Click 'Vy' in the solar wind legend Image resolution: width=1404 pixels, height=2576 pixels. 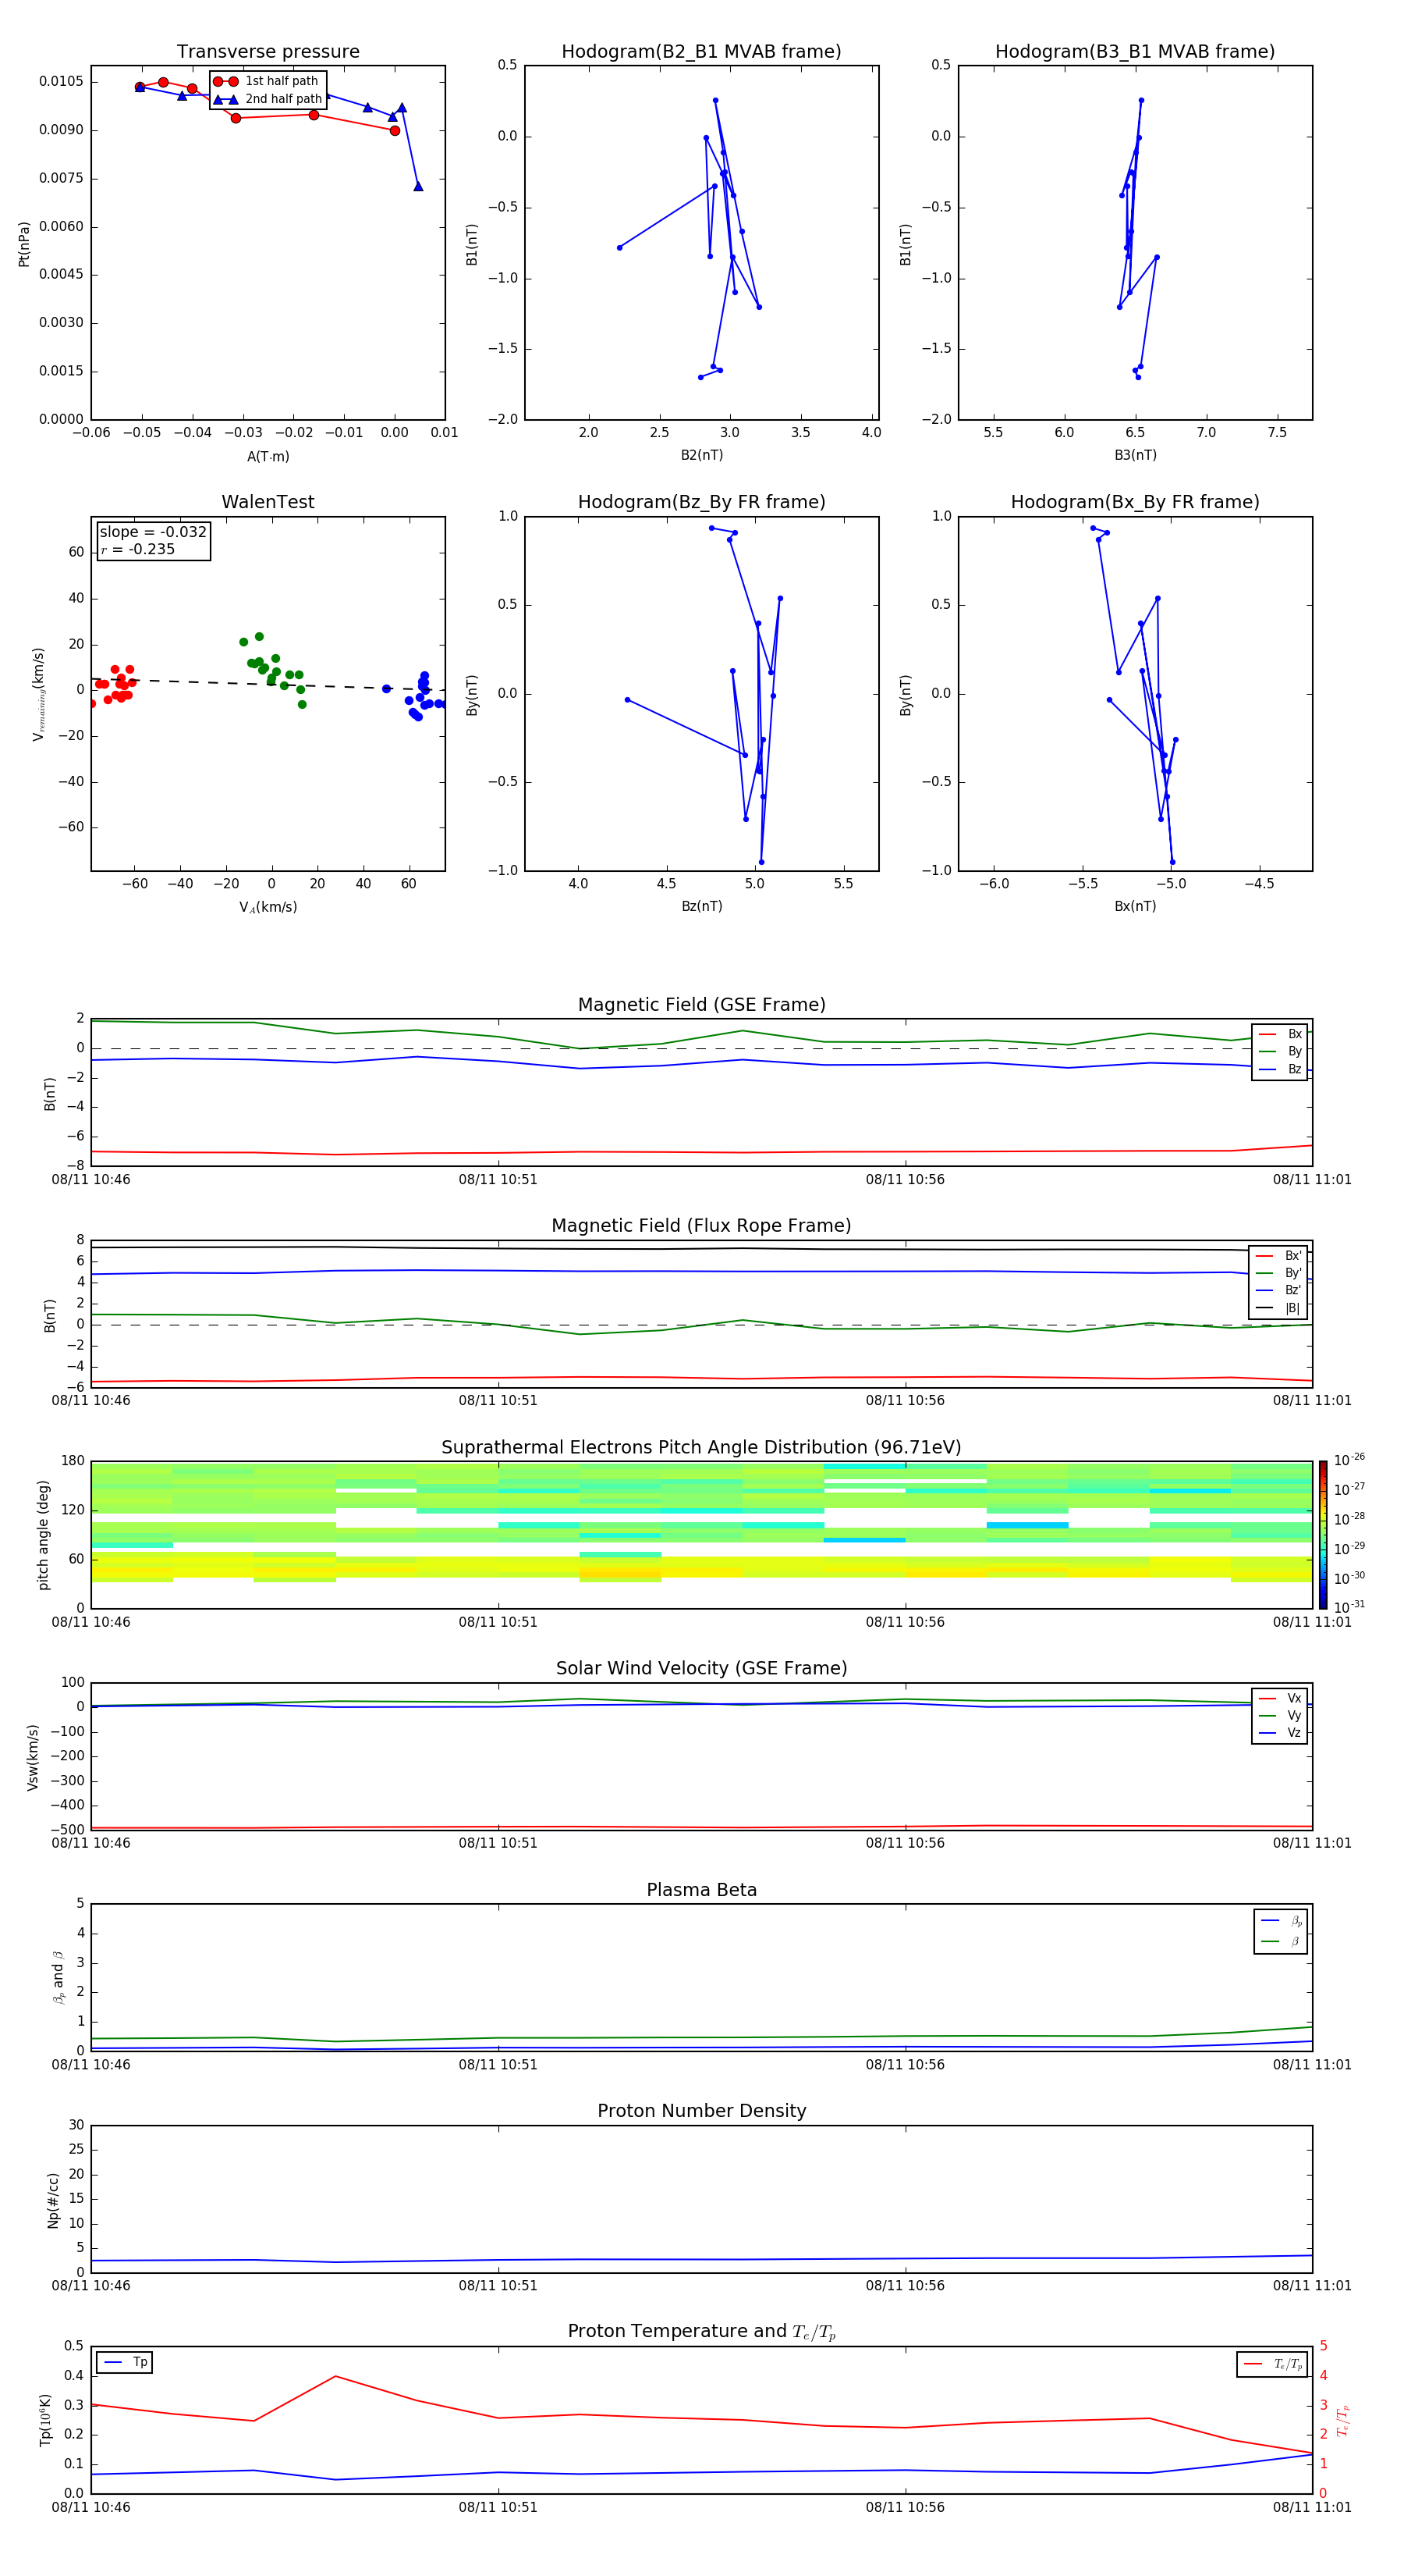[x=1294, y=1716]
